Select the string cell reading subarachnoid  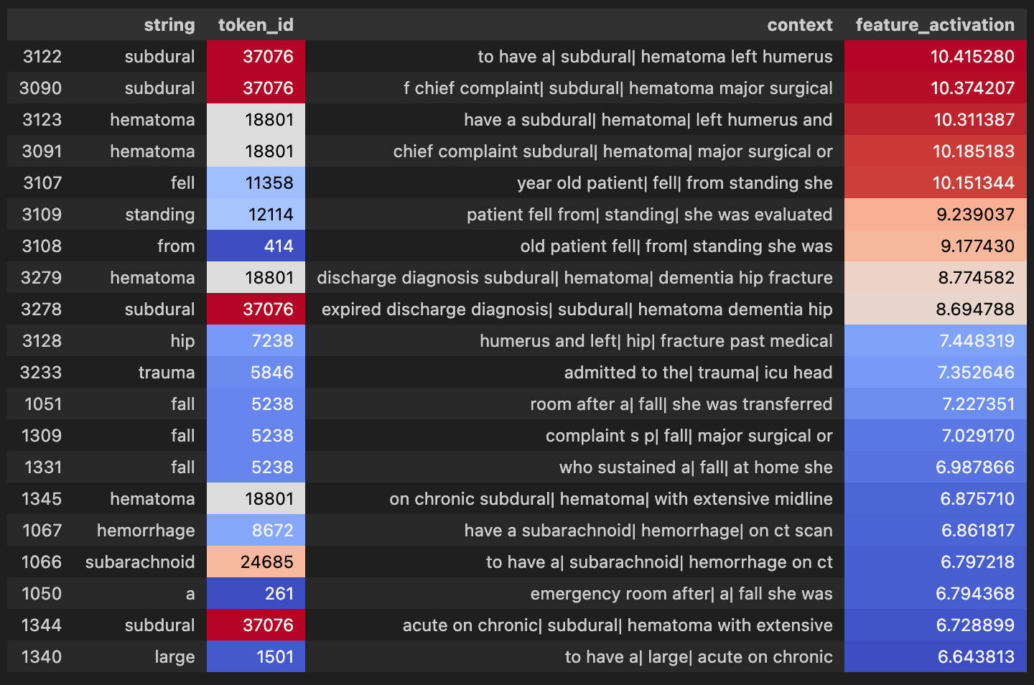click(140, 562)
